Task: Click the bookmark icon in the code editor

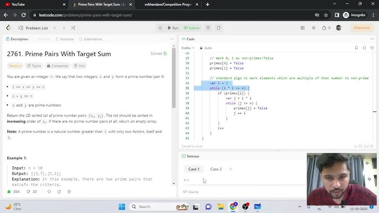Action: pyautogui.click(x=356, y=48)
